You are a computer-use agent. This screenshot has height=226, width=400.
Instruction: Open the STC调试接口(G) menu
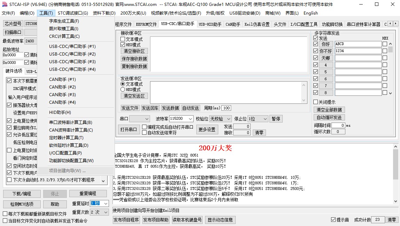point(73,13)
